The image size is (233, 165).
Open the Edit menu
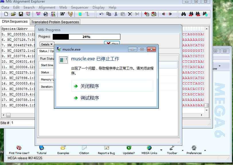[x=16, y=7]
